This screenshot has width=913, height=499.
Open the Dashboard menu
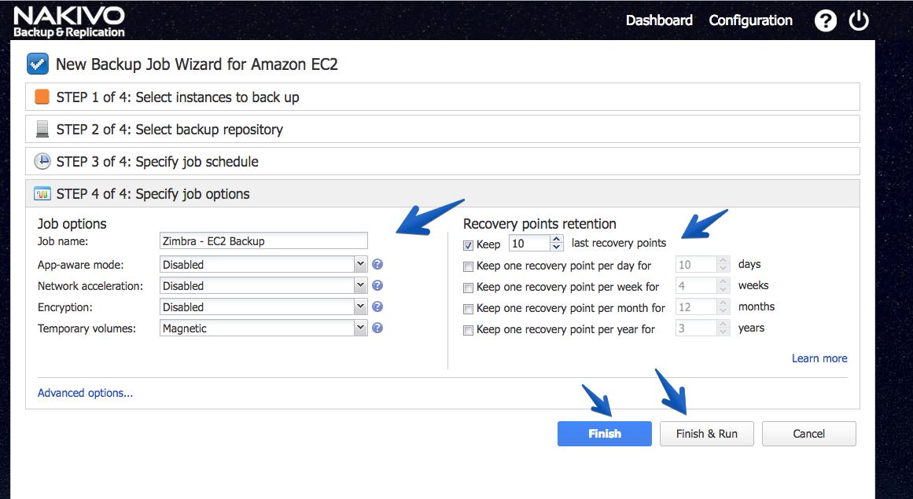[x=659, y=20]
